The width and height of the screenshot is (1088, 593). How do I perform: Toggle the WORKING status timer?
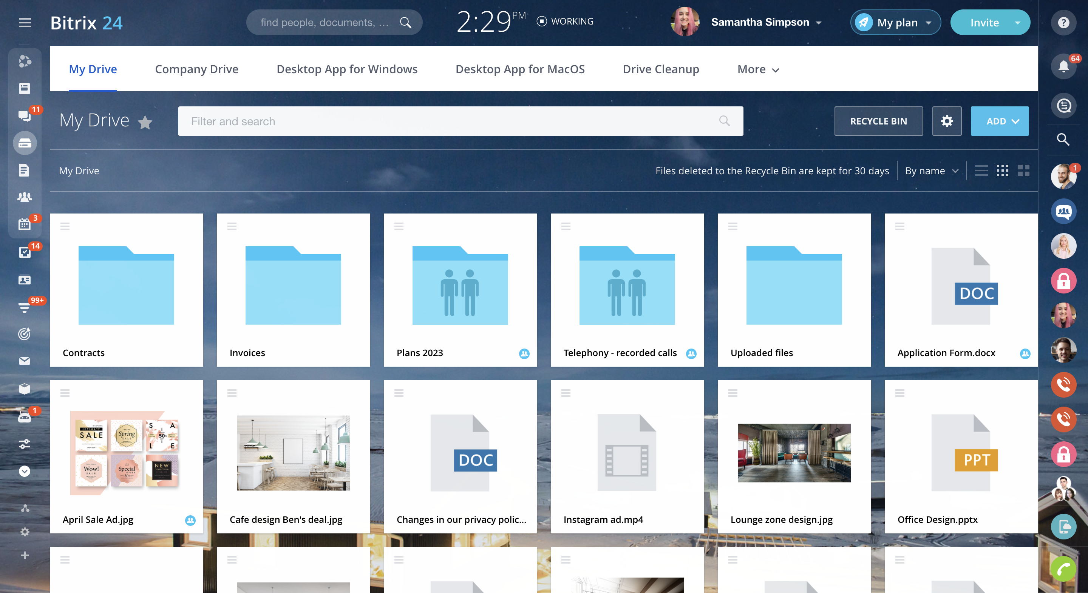point(565,22)
